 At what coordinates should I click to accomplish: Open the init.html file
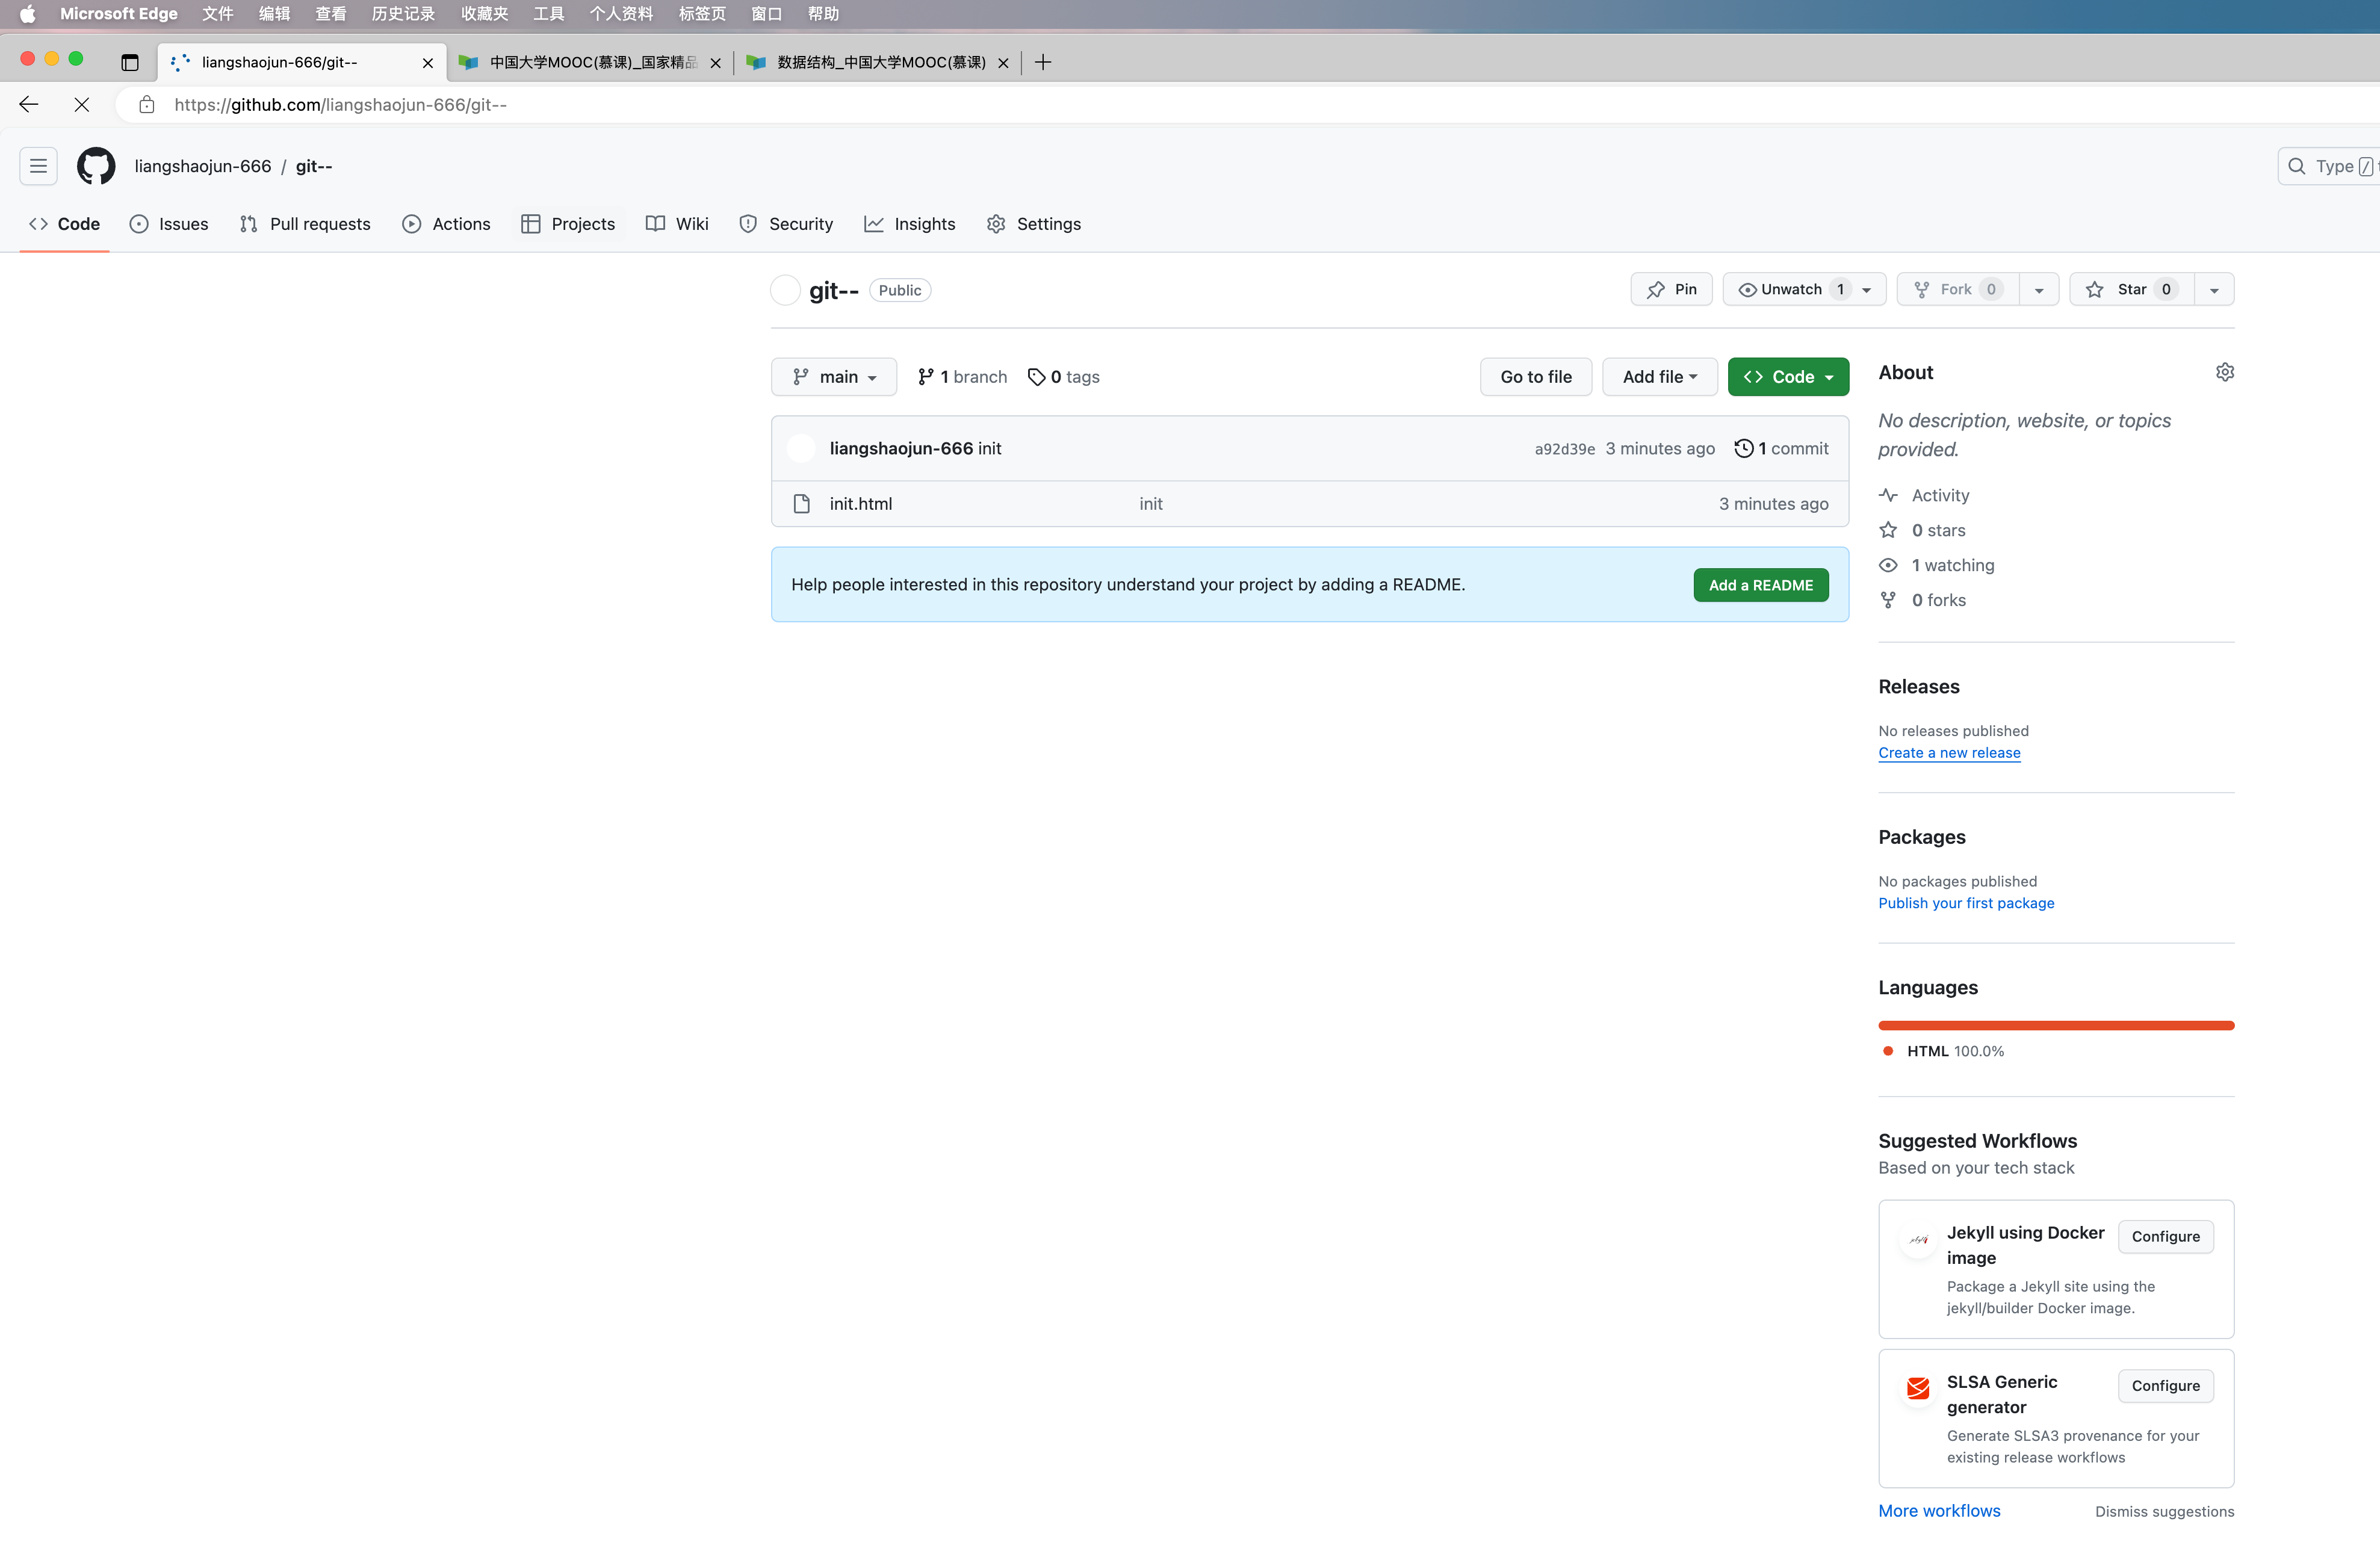pos(860,503)
